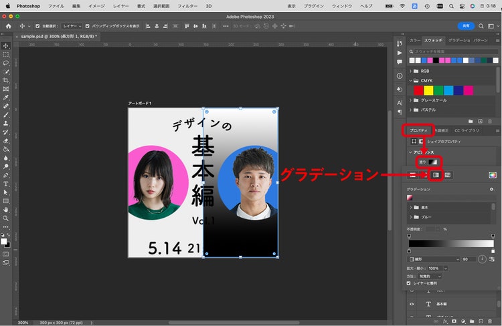Collapse the CMYK swatch folder
The height and width of the screenshot is (326, 502).
click(x=410, y=81)
